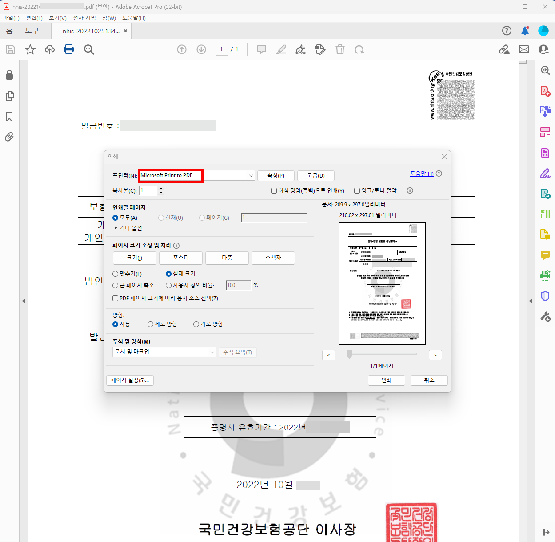
Task: Open the 문서 및 마크업 dropdown
Action: point(164,352)
